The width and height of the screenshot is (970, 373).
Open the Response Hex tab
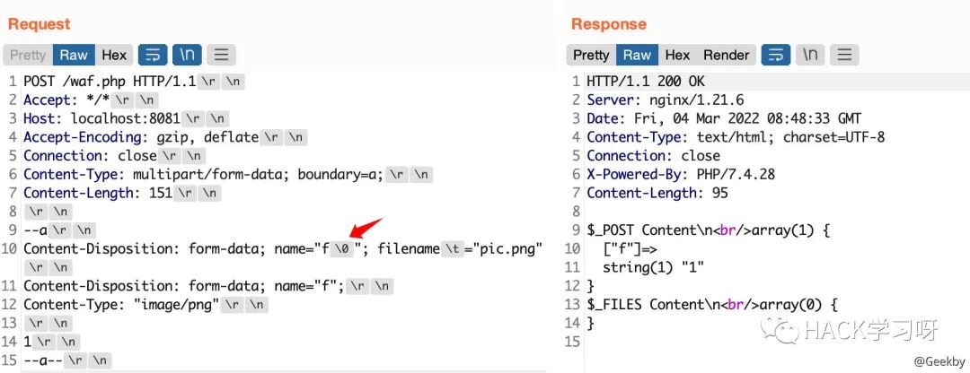click(677, 55)
